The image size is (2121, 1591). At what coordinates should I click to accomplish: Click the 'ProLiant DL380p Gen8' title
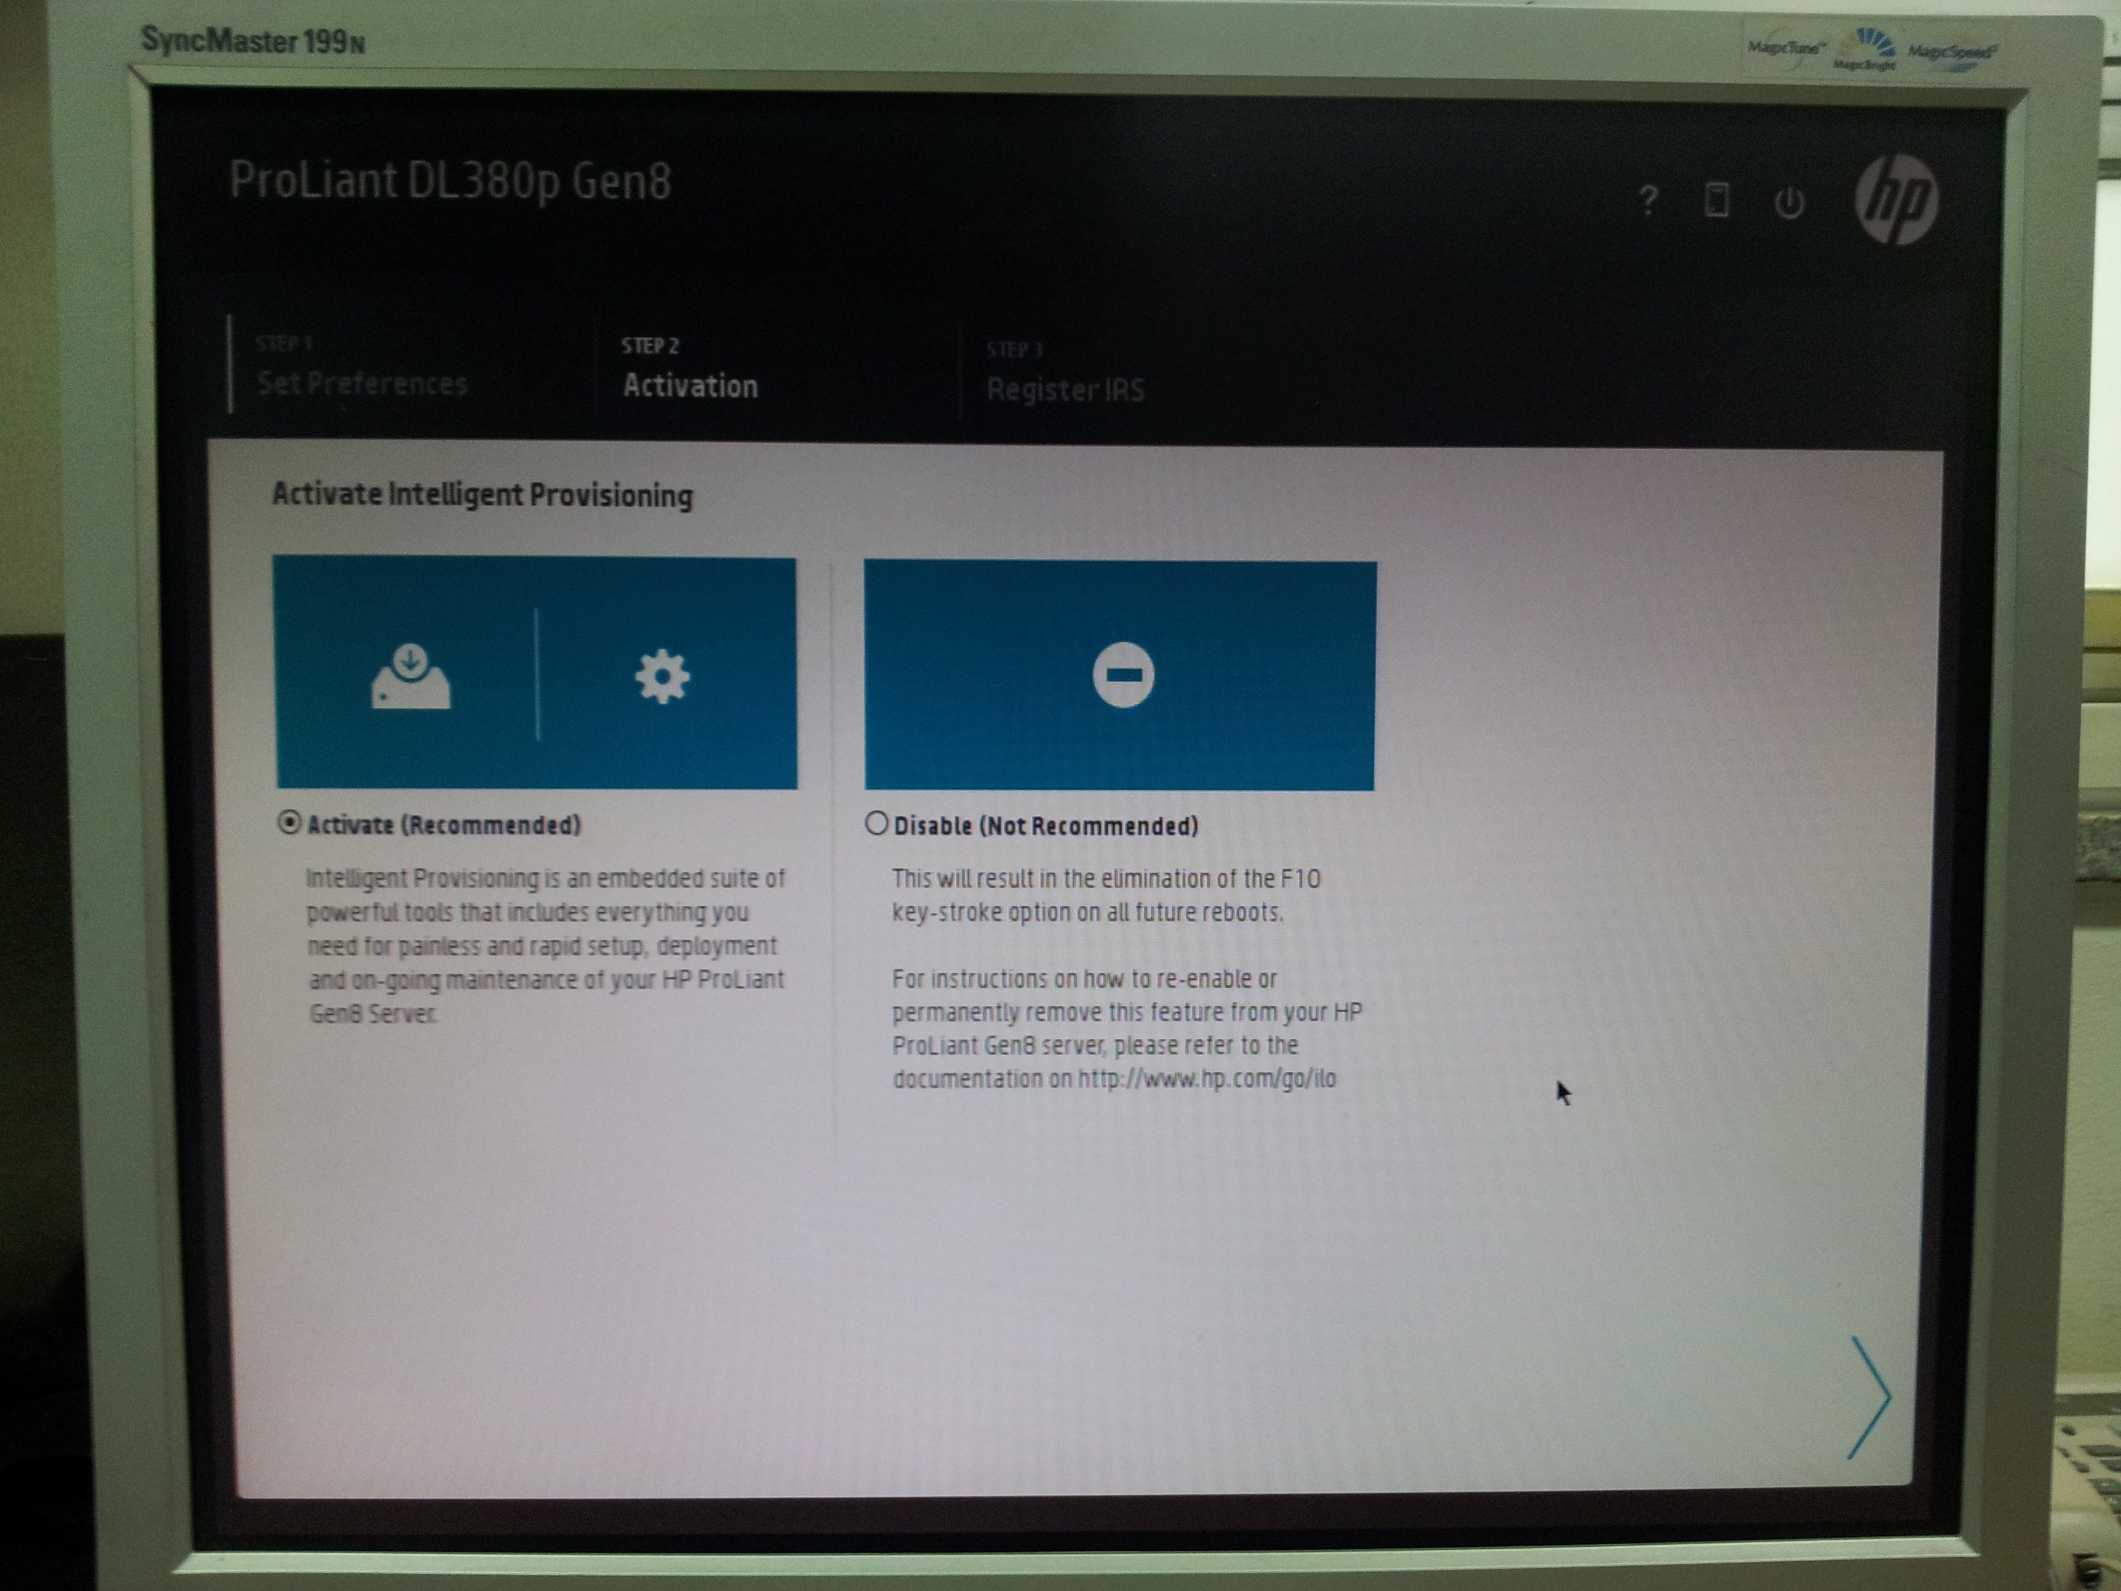[x=450, y=180]
